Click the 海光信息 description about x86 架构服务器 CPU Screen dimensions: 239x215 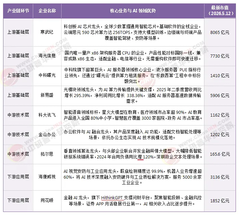(133, 56)
